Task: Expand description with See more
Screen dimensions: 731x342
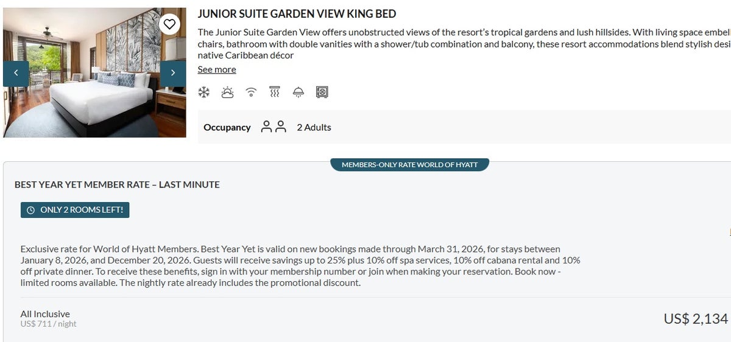Action: coord(216,69)
